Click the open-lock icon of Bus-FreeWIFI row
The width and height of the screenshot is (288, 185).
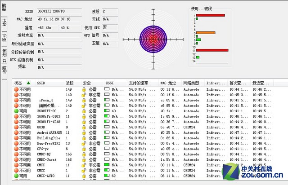[x=84, y=143]
